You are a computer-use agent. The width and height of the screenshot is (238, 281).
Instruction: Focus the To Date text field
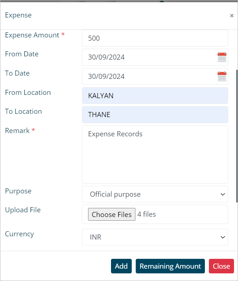coord(149,76)
